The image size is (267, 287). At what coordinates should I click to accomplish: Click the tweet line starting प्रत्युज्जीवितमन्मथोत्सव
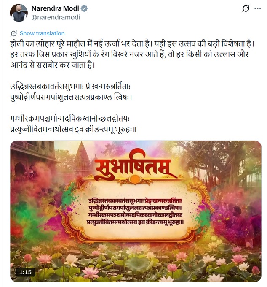point(73,130)
